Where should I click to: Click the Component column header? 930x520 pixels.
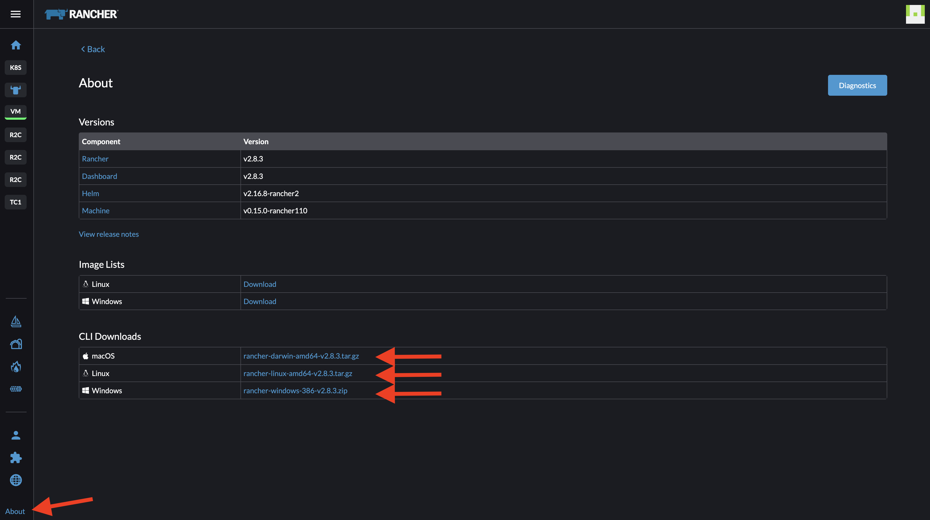click(101, 142)
